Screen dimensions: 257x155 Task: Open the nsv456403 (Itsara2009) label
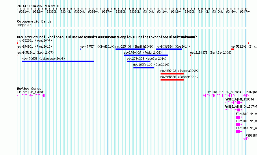pos(180,71)
